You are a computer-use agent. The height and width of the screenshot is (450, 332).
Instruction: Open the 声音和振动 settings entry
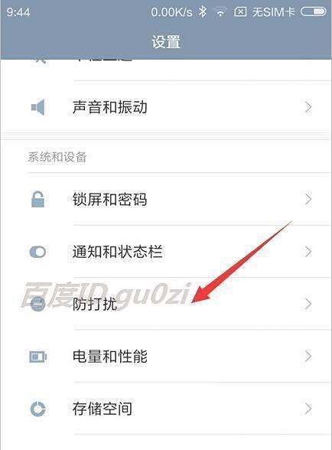166,107
